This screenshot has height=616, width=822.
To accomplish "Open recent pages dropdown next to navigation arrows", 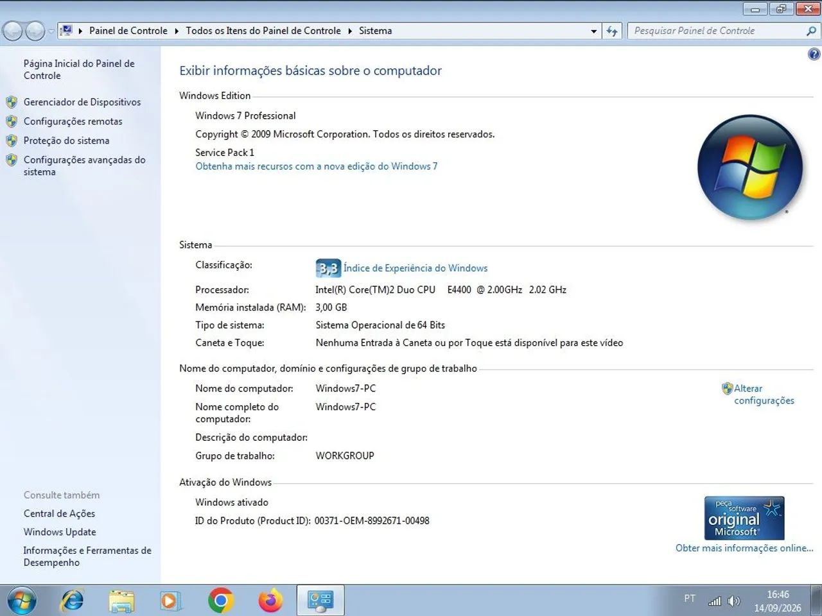I will (x=51, y=31).
